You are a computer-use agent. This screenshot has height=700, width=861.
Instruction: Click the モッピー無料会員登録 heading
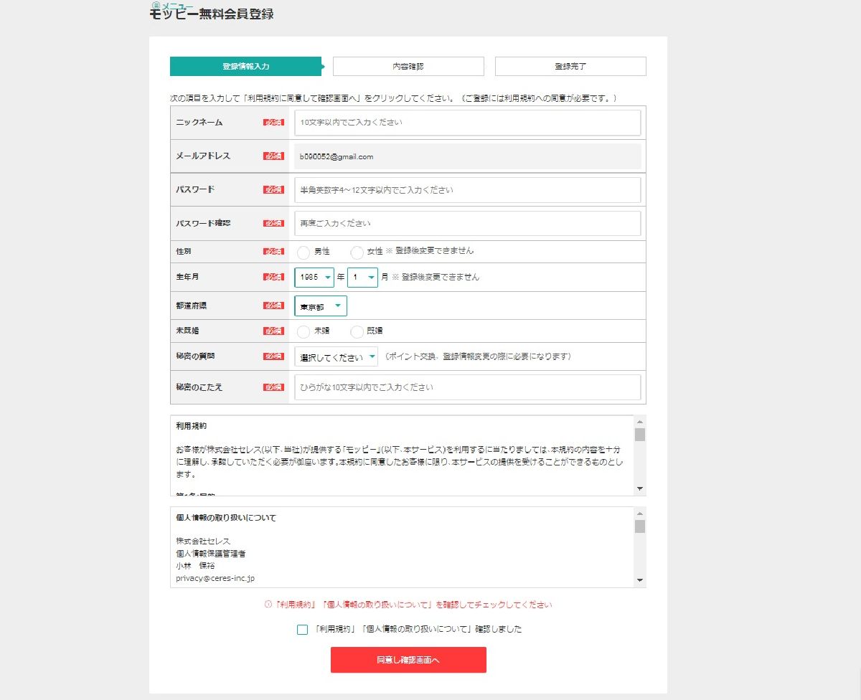click(x=212, y=14)
